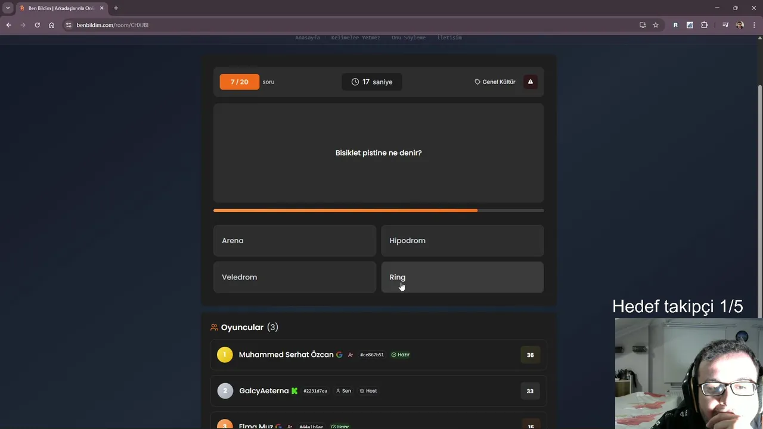The height and width of the screenshot is (429, 763).
Task: Open the Anasayfa nav link
Action: 308,38
